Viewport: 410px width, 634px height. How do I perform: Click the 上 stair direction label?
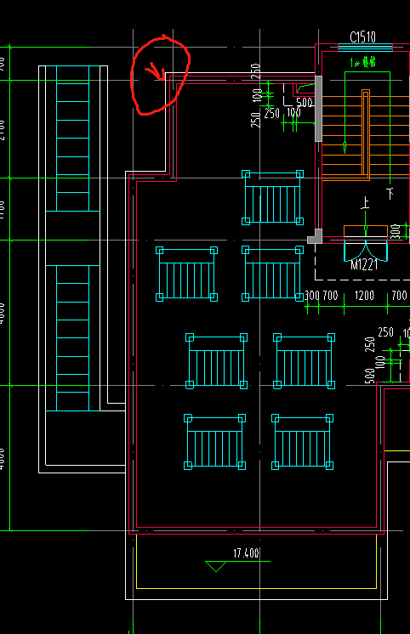(x=365, y=203)
